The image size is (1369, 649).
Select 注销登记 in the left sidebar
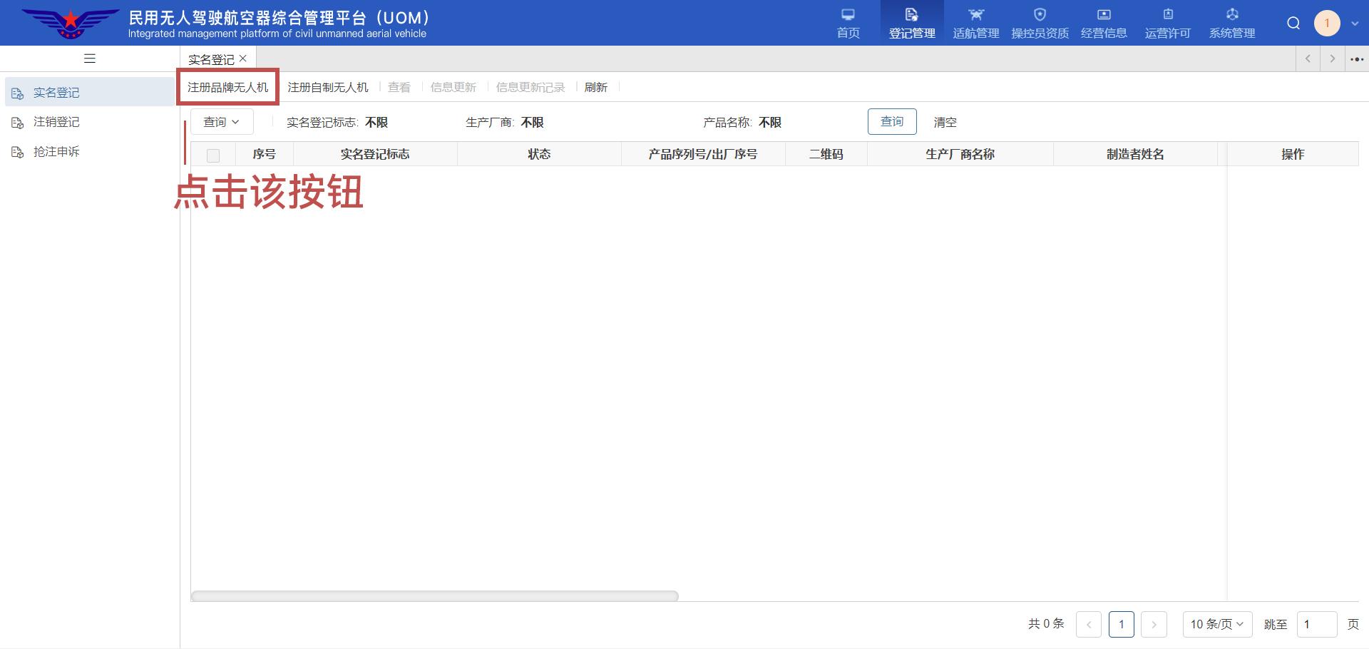coord(56,122)
